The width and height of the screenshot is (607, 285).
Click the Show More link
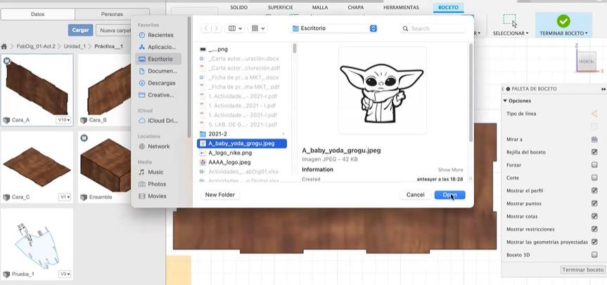click(x=450, y=170)
